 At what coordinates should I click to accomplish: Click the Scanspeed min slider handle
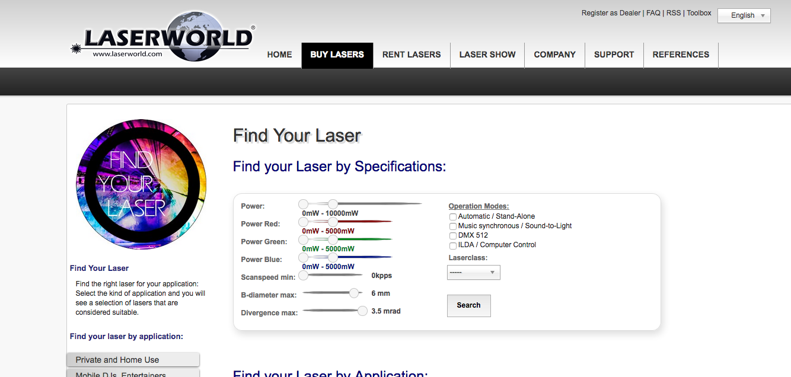click(303, 275)
